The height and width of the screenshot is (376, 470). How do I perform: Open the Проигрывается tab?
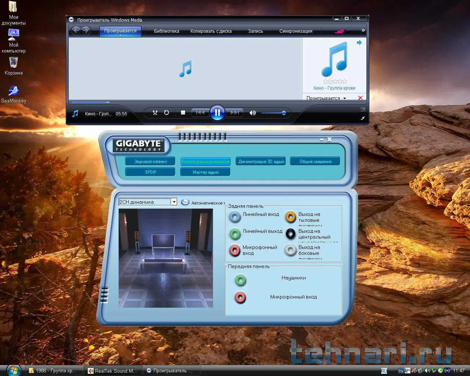click(x=120, y=31)
